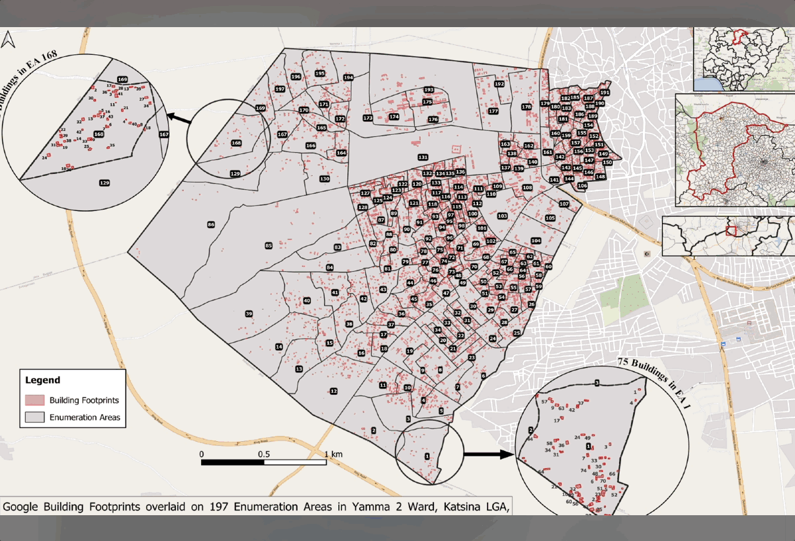Click label 169 inside the left circular inset

pyautogui.click(x=122, y=79)
